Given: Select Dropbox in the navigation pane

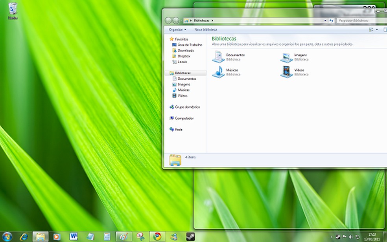Looking at the screenshot, I should [184, 56].
